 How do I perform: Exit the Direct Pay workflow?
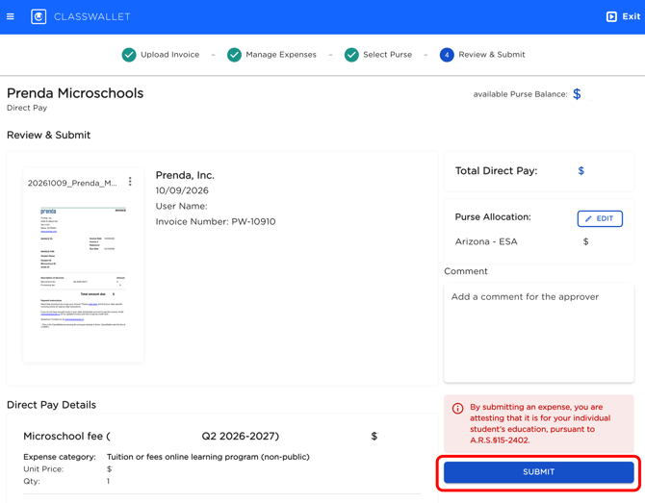click(623, 16)
